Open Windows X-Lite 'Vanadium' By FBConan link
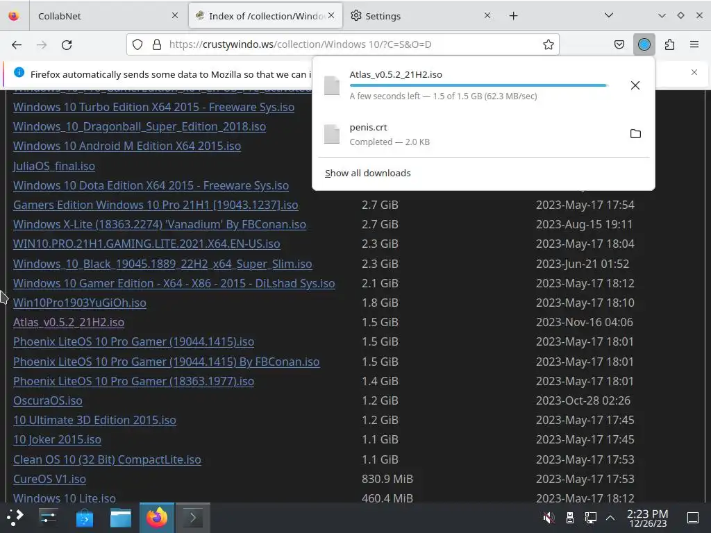The width and height of the screenshot is (711, 533). point(160,224)
